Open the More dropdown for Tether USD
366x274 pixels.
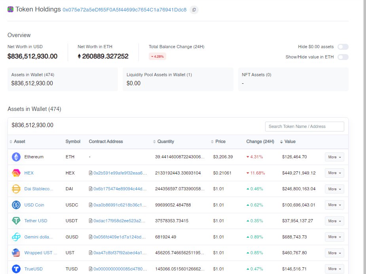tap(334, 221)
